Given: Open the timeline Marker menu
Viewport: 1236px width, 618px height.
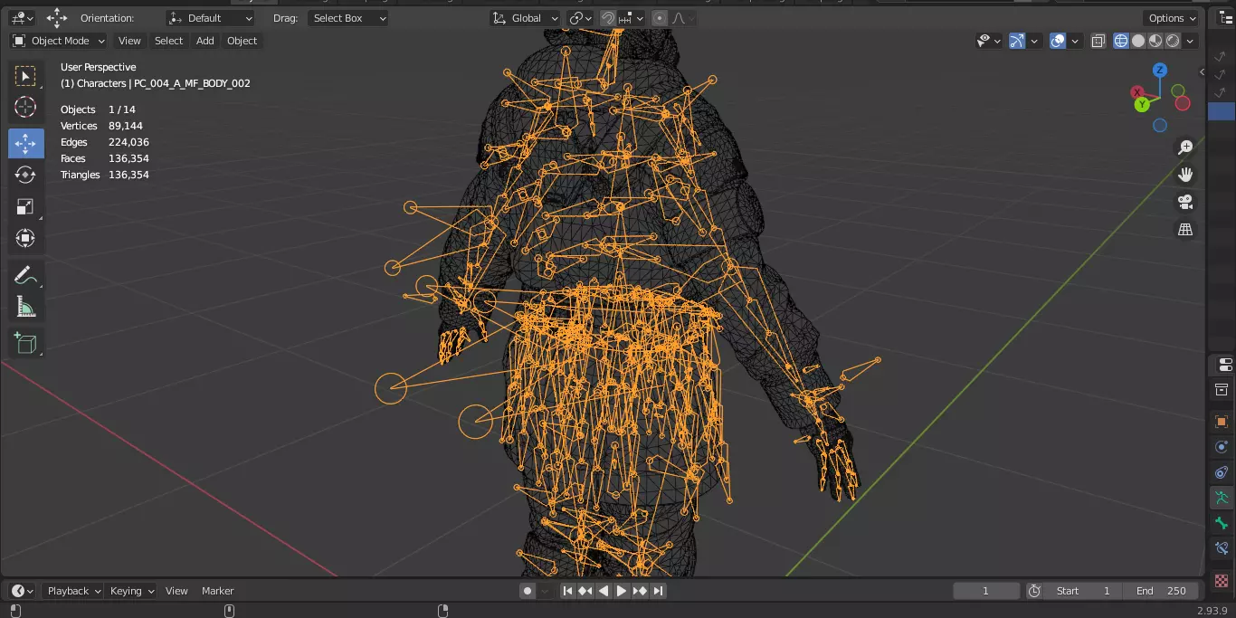Looking at the screenshot, I should pos(217,591).
